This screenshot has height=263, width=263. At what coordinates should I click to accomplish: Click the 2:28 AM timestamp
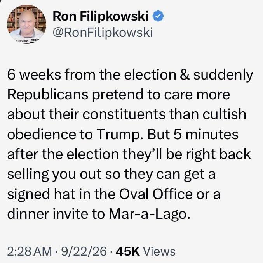coord(30,251)
